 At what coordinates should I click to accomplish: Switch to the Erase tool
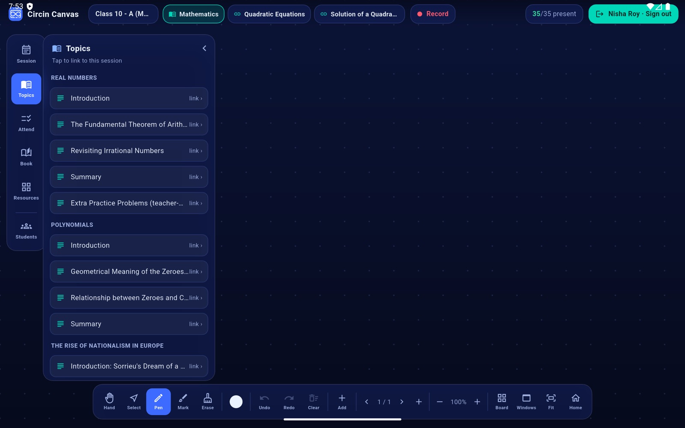(208, 401)
